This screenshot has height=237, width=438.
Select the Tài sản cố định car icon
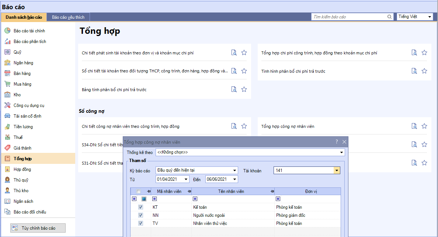[x=7, y=116]
